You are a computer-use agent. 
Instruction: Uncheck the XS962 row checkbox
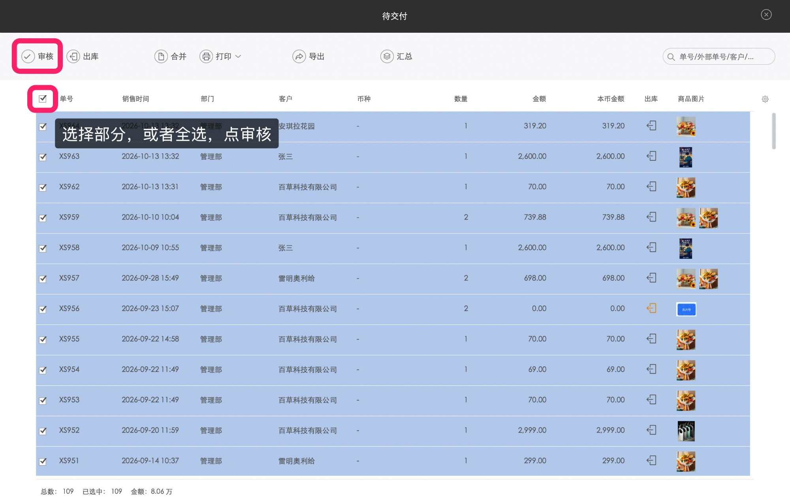tap(43, 187)
